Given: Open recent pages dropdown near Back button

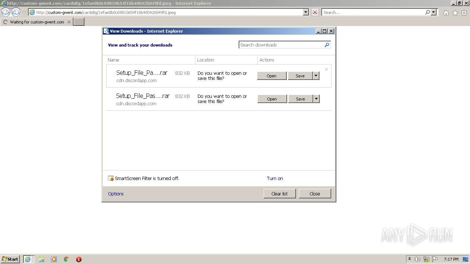Looking at the screenshot, I should [x=24, y=12].
